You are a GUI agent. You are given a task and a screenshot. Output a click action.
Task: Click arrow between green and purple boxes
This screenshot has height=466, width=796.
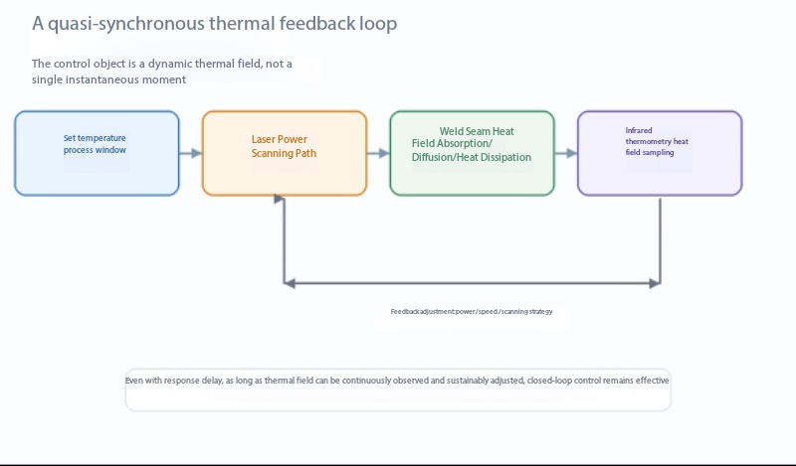point(566,153)
